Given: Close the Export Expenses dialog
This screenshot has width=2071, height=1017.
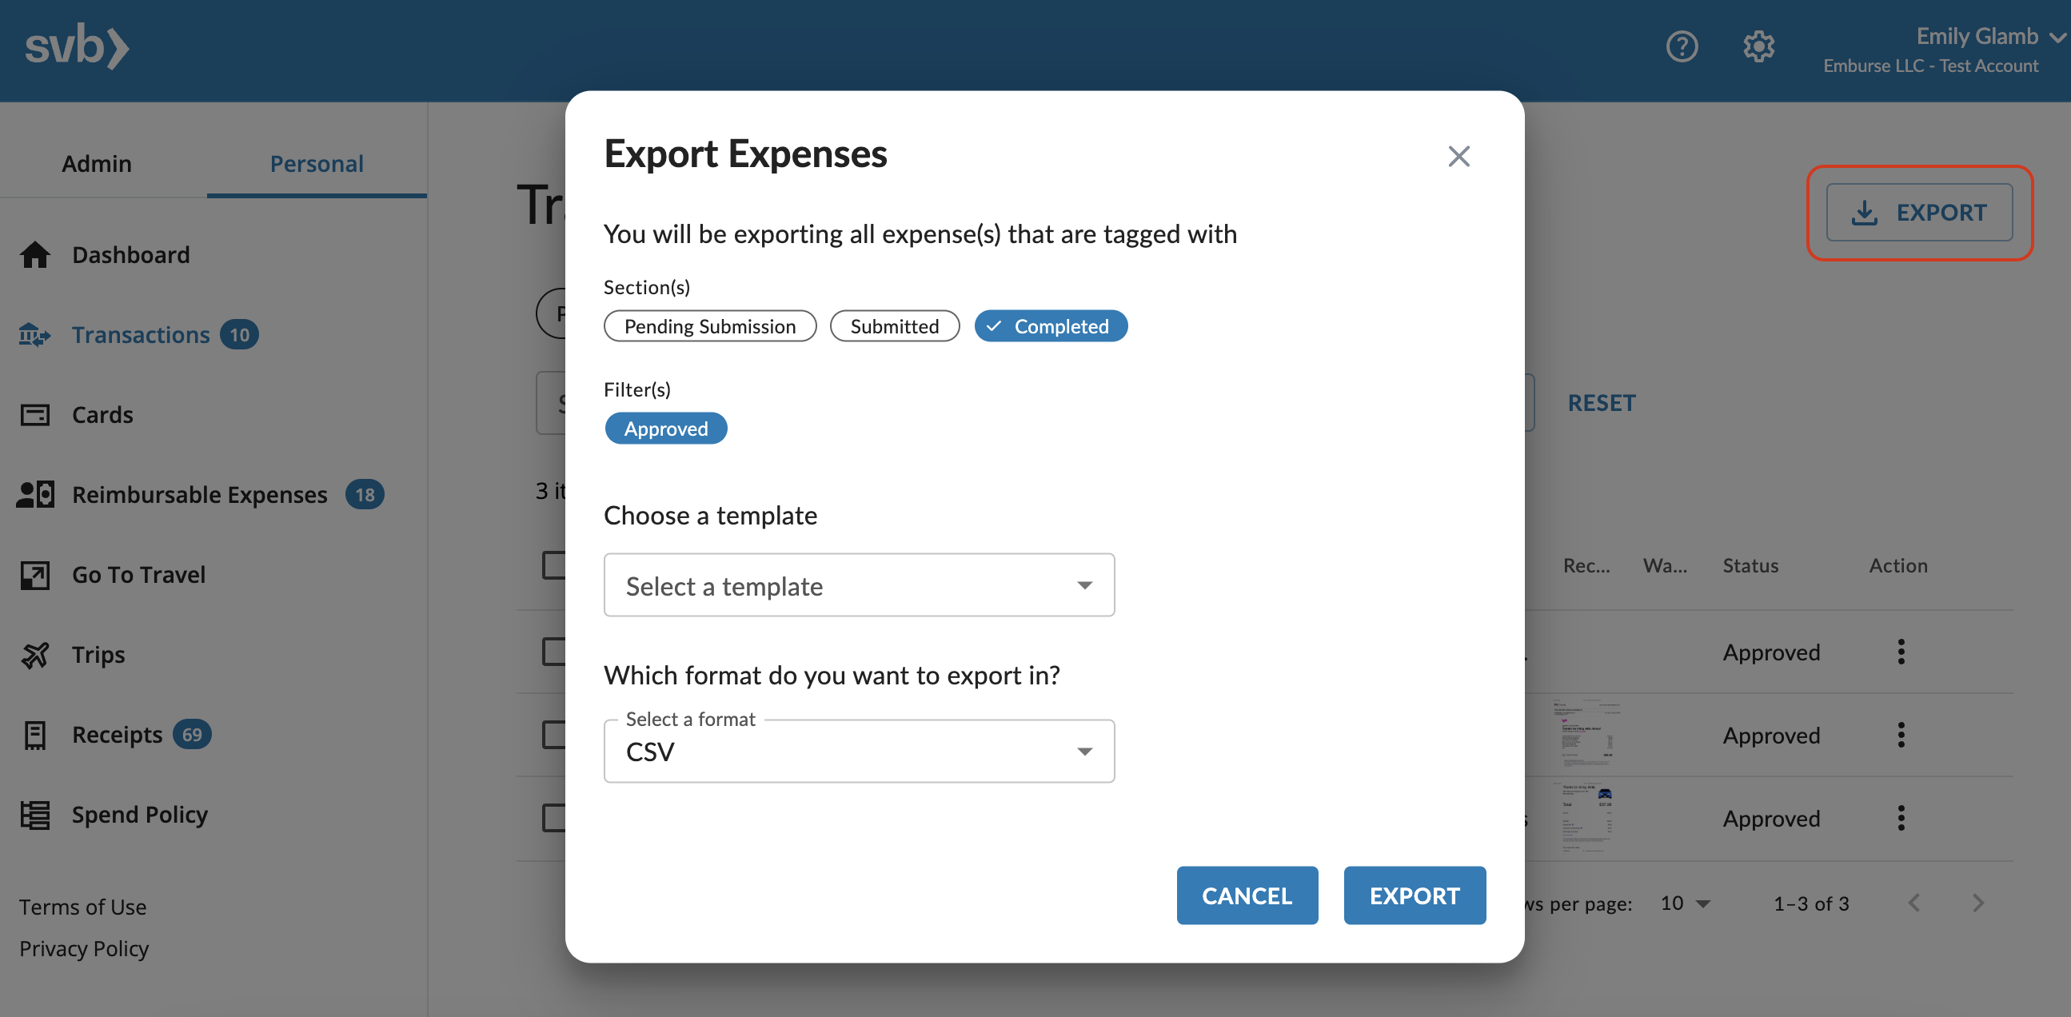Looking at the screenshot, I should [1458, 156].
